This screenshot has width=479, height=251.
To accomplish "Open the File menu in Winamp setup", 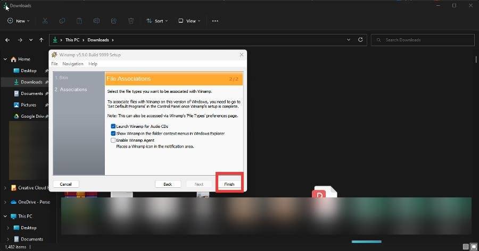I will coord(54,64).
